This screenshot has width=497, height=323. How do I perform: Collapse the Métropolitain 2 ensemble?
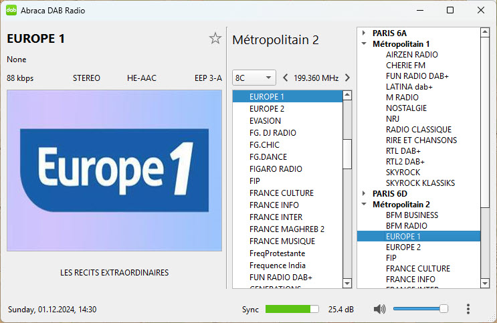coord(364,204)
